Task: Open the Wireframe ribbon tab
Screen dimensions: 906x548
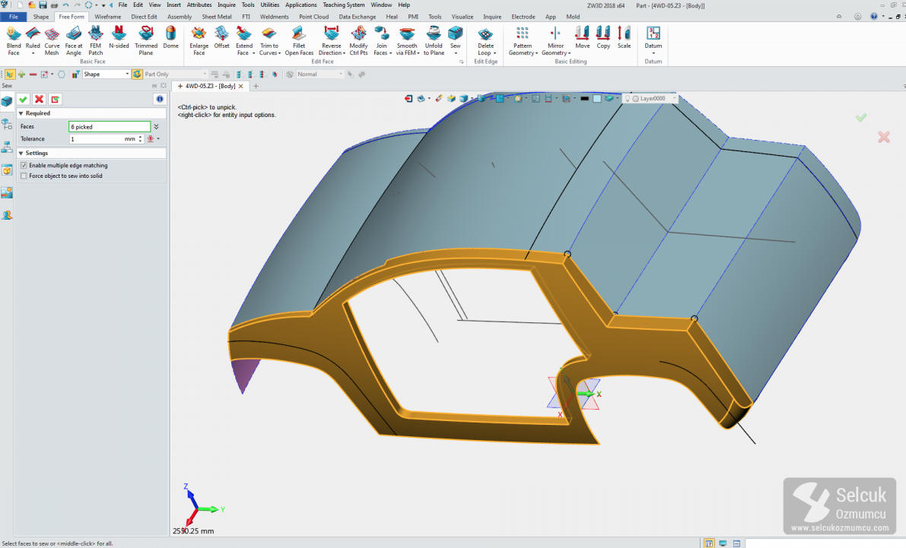Action: [x=107, y=17]
